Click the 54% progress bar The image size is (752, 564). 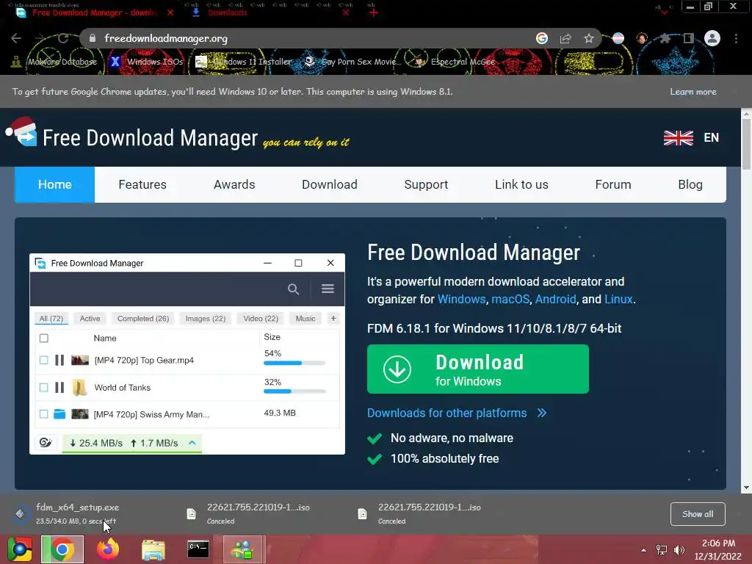click(294, 363)
